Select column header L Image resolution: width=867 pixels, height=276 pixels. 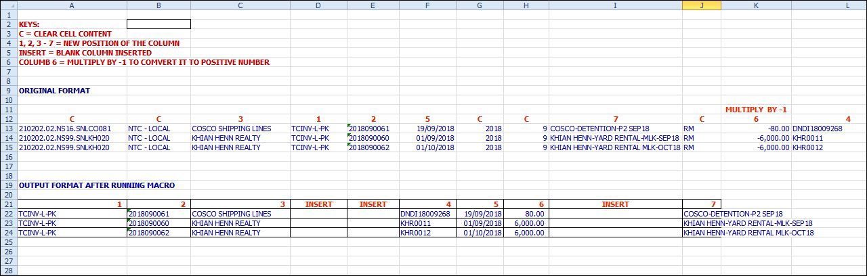[829, 5]
